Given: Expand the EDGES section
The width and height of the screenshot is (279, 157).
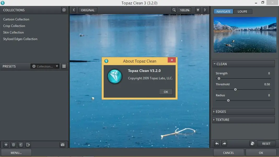Looking at the screenshot, I should coord(243,111).
